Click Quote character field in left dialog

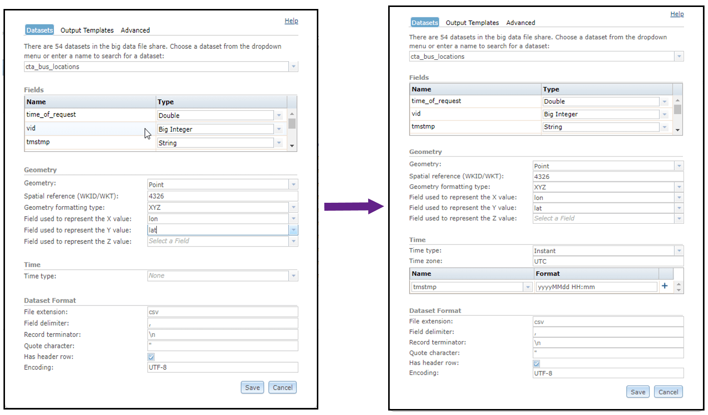223,345
